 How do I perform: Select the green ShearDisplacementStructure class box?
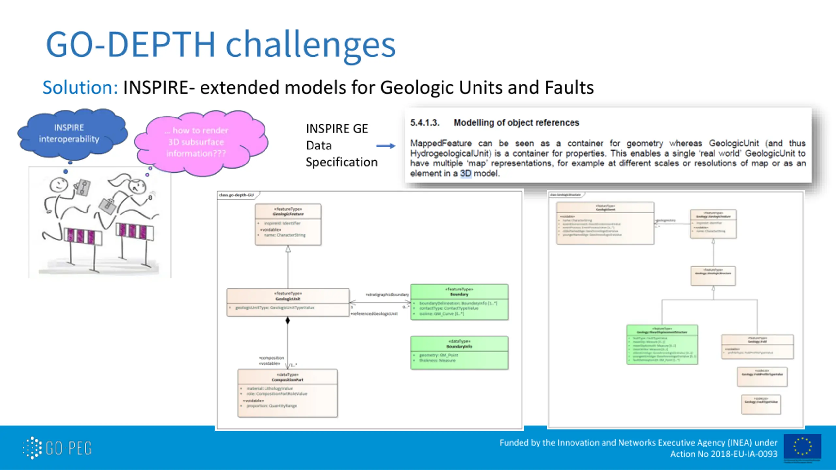click(662, 344)
